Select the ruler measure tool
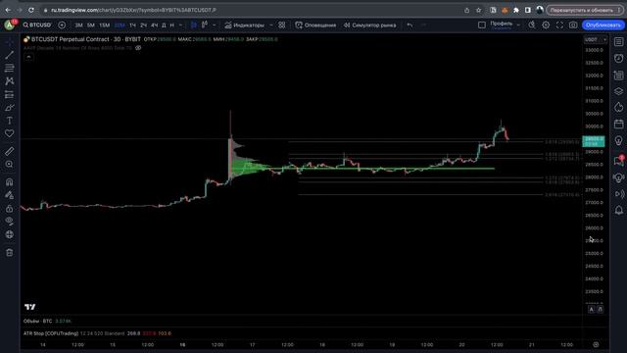Screen dimensions: 627x353 [x=9, y=151]
